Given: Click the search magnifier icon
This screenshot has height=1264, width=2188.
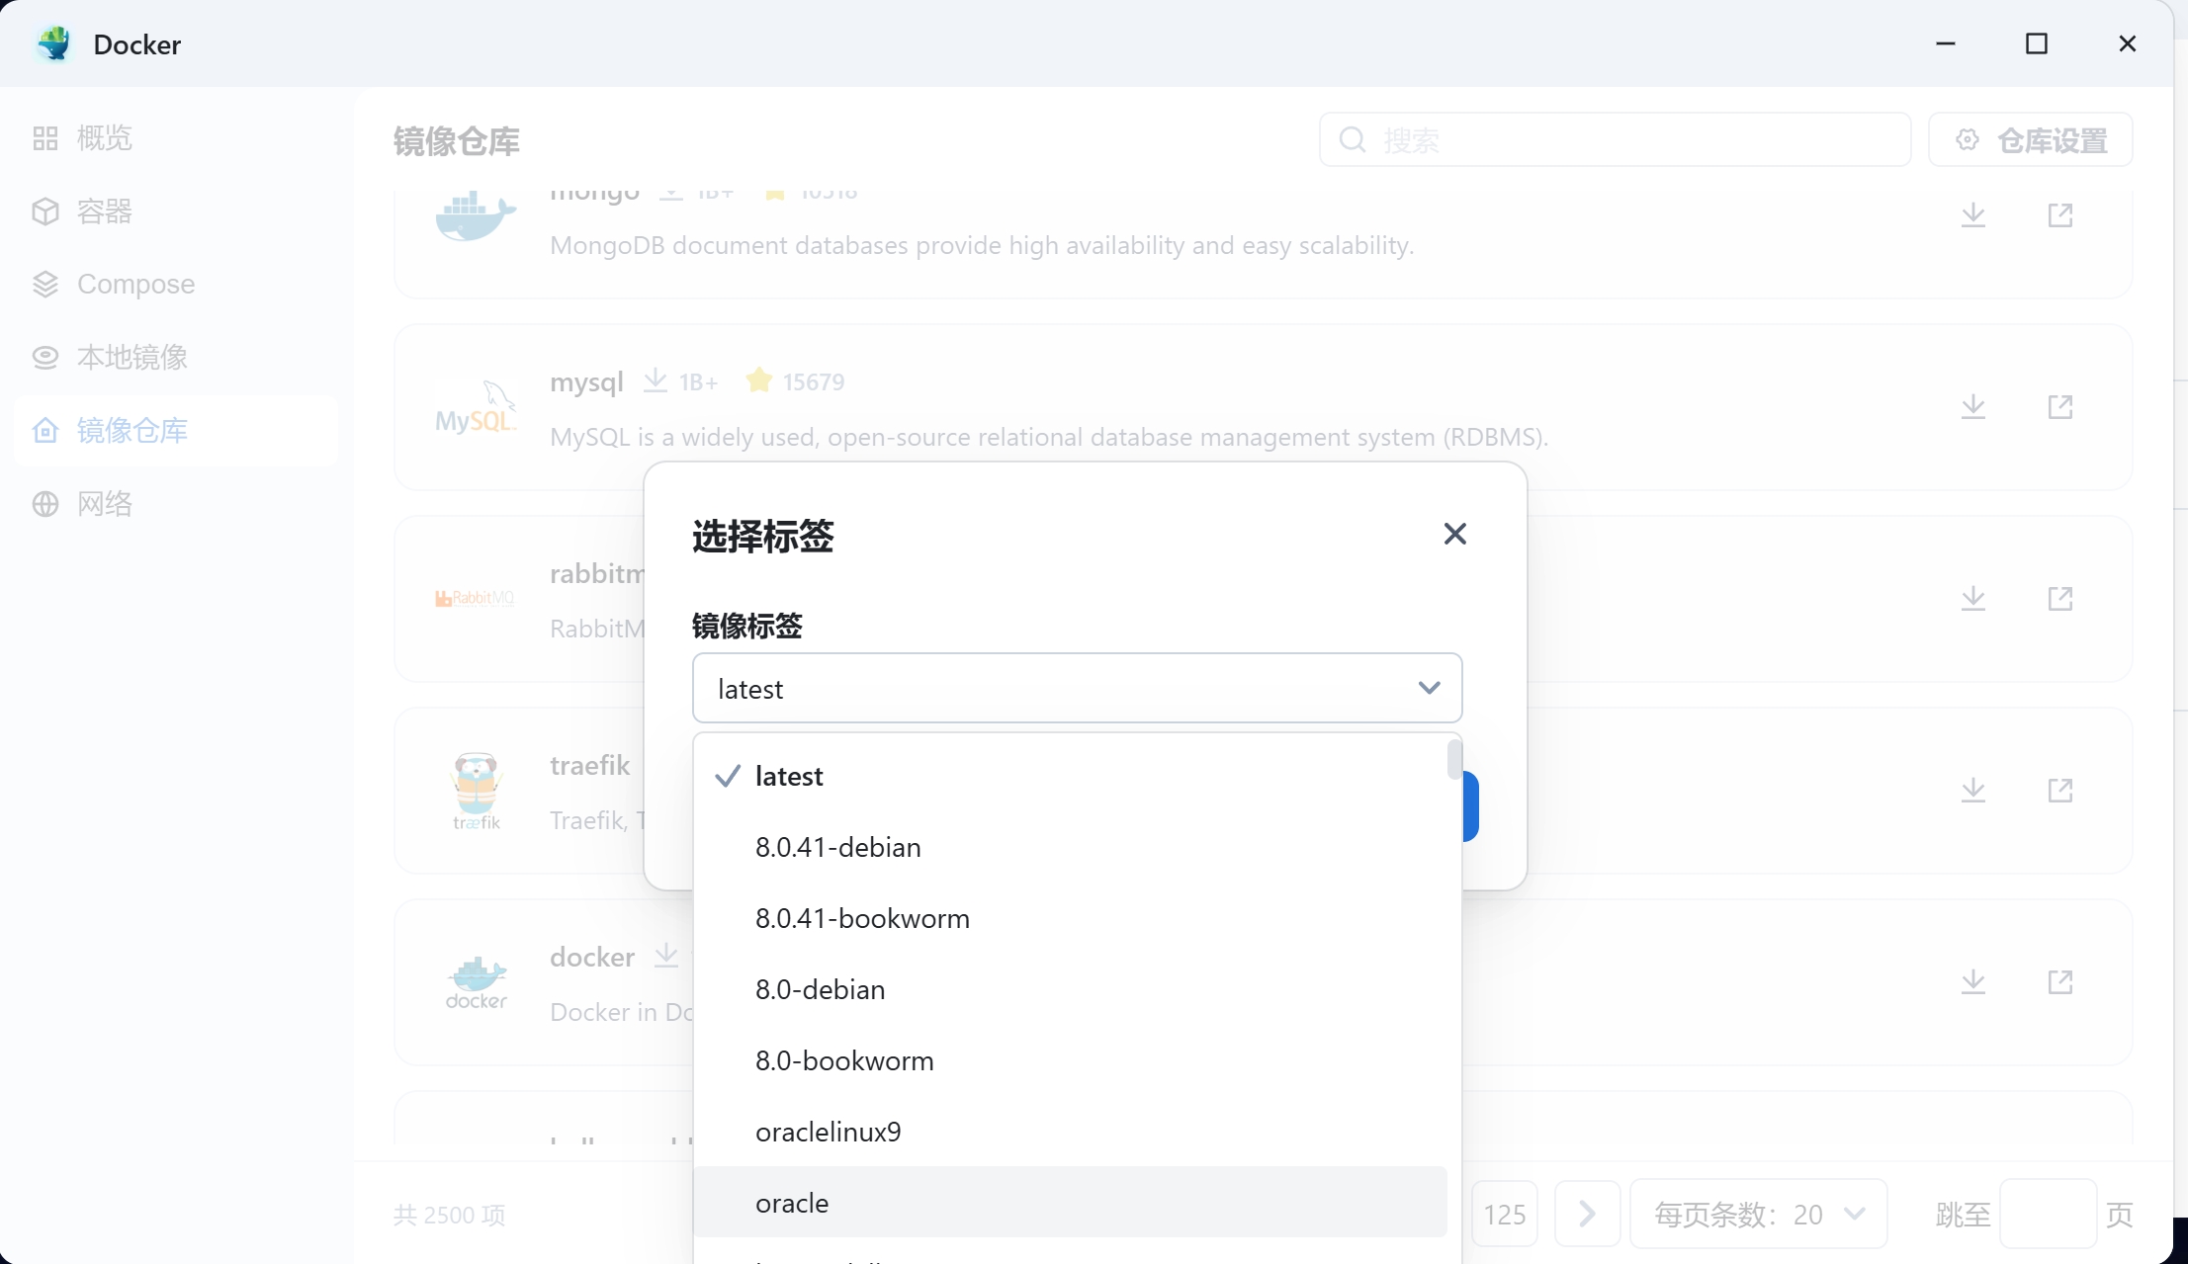Looking at the screenshot, I should click(1353, 139).
